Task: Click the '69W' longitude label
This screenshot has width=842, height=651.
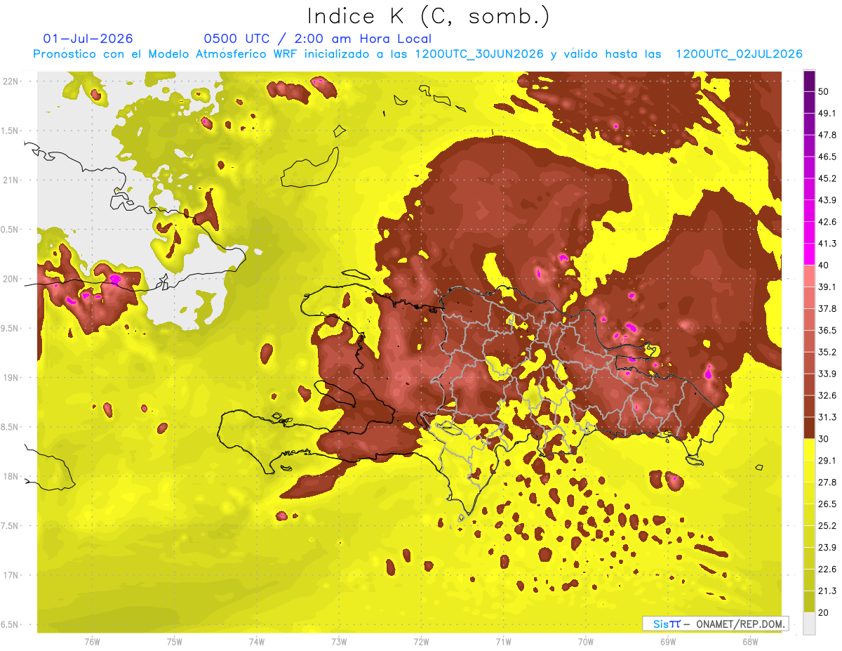Action: coord(668,641)
